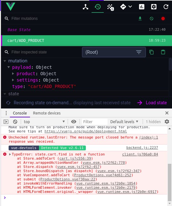
Task: Toggle the live expression eye icon
Action: click(x=74, y=122)
